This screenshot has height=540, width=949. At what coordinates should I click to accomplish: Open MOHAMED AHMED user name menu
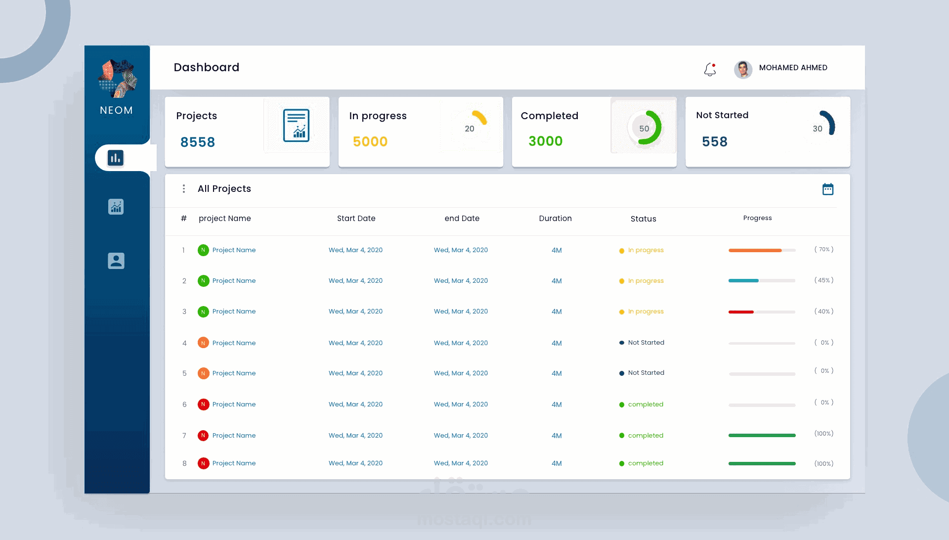(x=793, y=68)
